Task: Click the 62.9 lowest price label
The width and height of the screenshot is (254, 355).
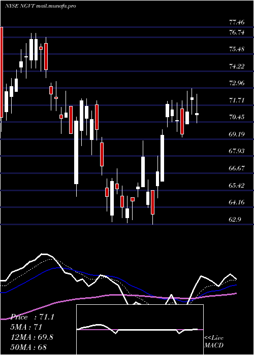Action: pyautogui.click(x=235, y=220)
